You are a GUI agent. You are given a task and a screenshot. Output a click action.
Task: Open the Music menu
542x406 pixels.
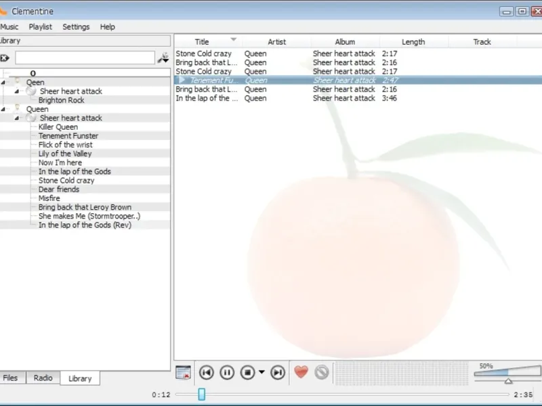(x=9, y=27)
